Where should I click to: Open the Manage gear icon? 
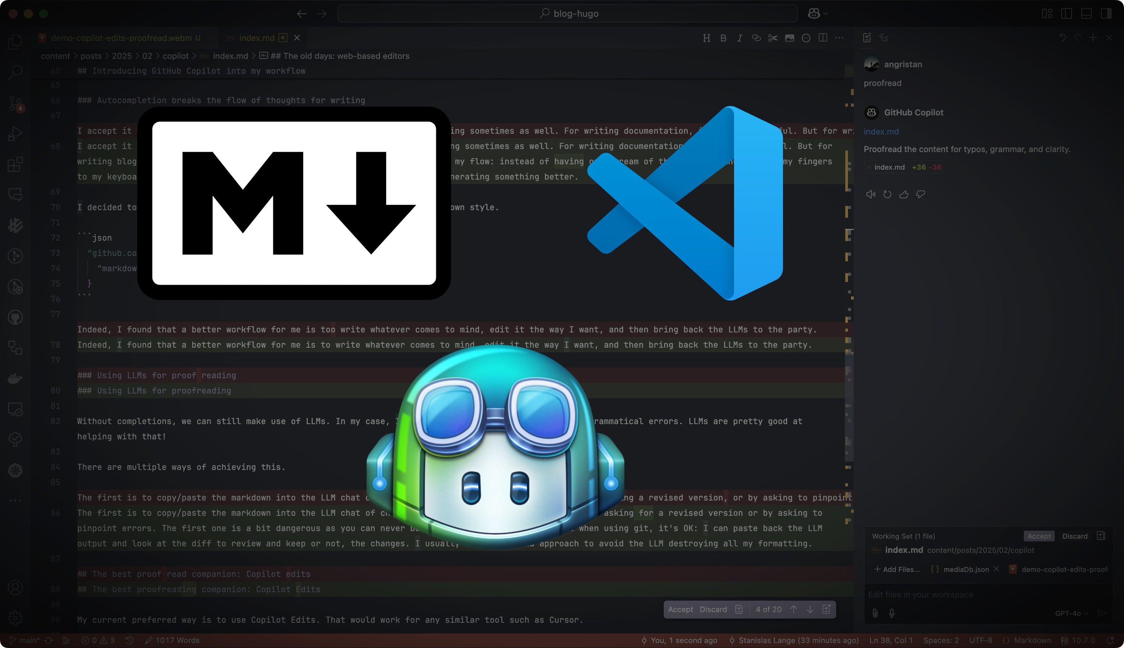[x=15, y=618]
